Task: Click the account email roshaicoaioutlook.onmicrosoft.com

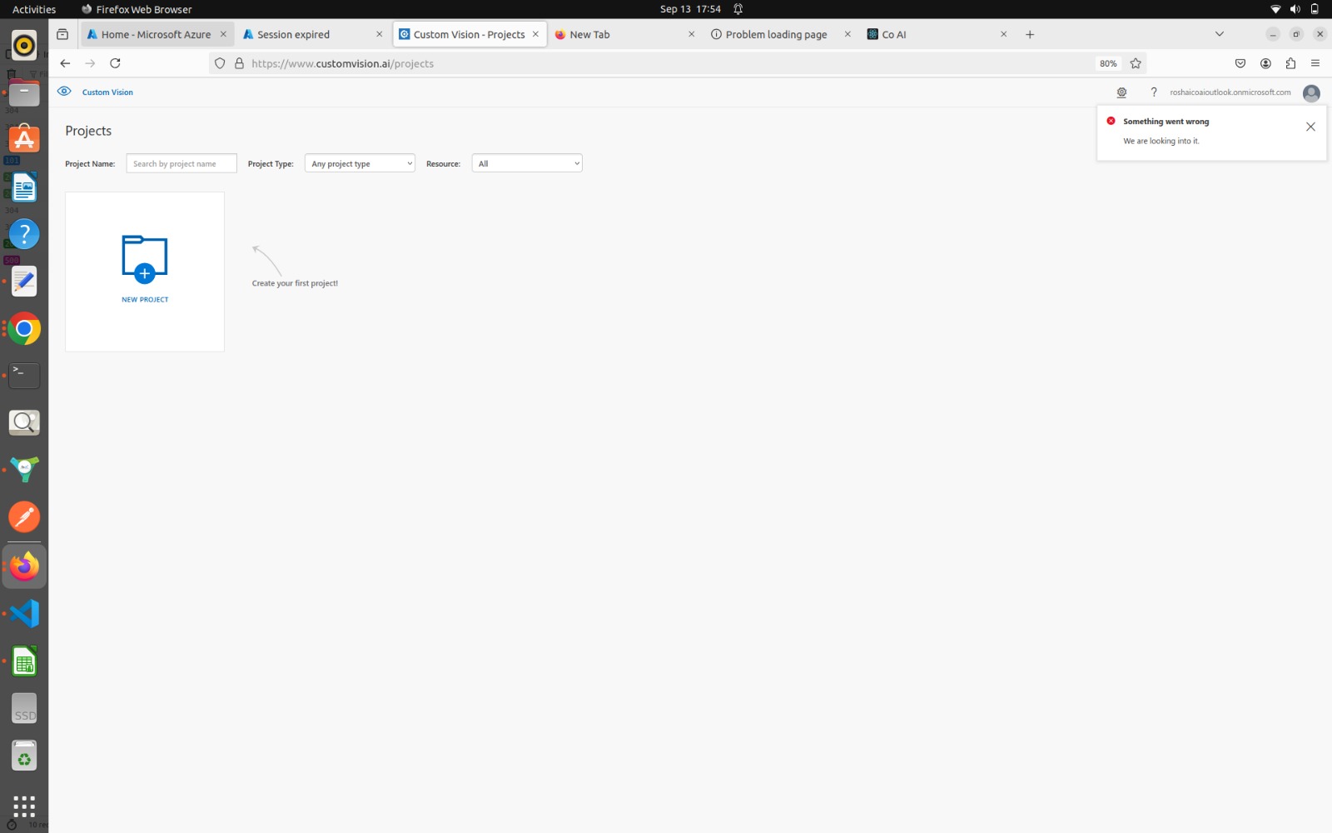Action: pyautogui.click(x=1230, y=92)
